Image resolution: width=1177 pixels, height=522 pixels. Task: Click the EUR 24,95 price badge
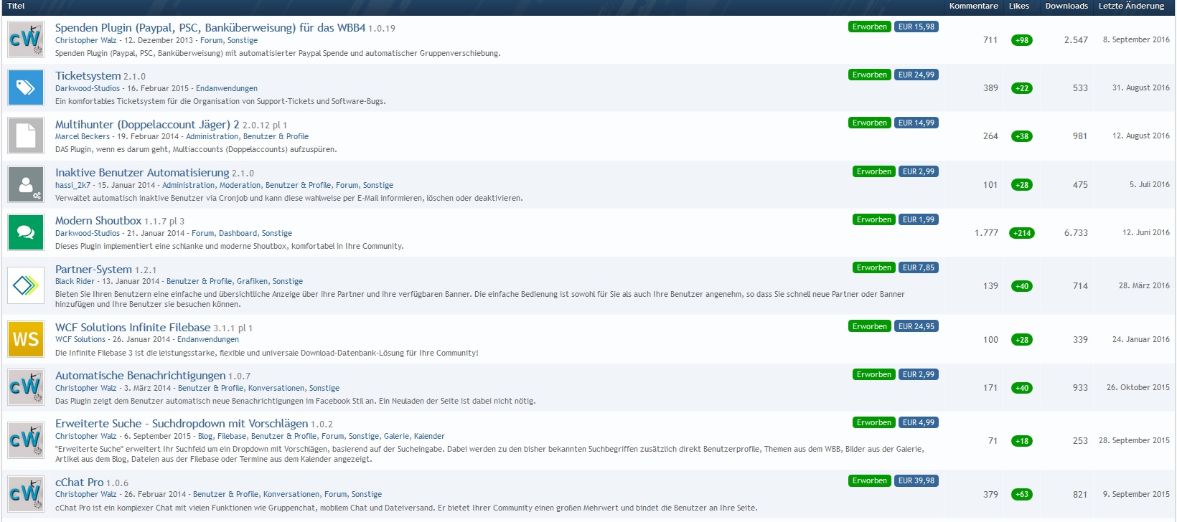(916, 326)
